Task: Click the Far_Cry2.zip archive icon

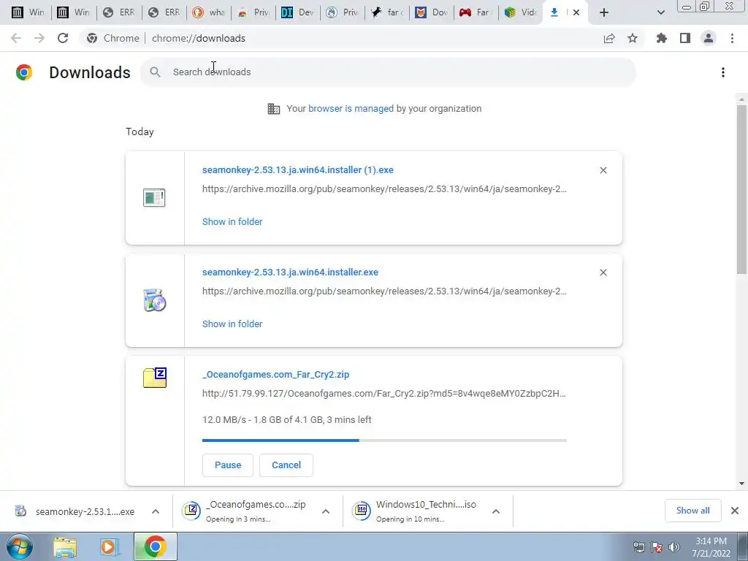Action: coord(155,378)
